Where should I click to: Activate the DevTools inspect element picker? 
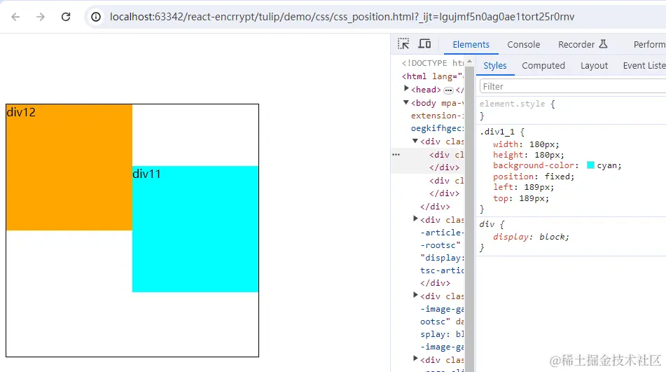403,43
